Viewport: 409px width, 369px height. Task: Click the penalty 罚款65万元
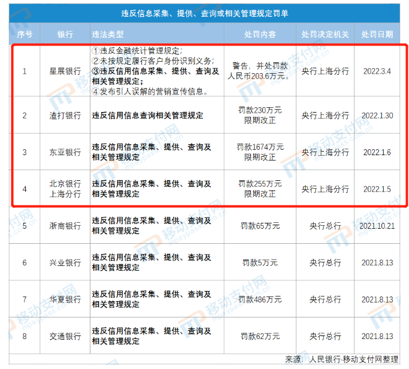(x=260, y=226)
